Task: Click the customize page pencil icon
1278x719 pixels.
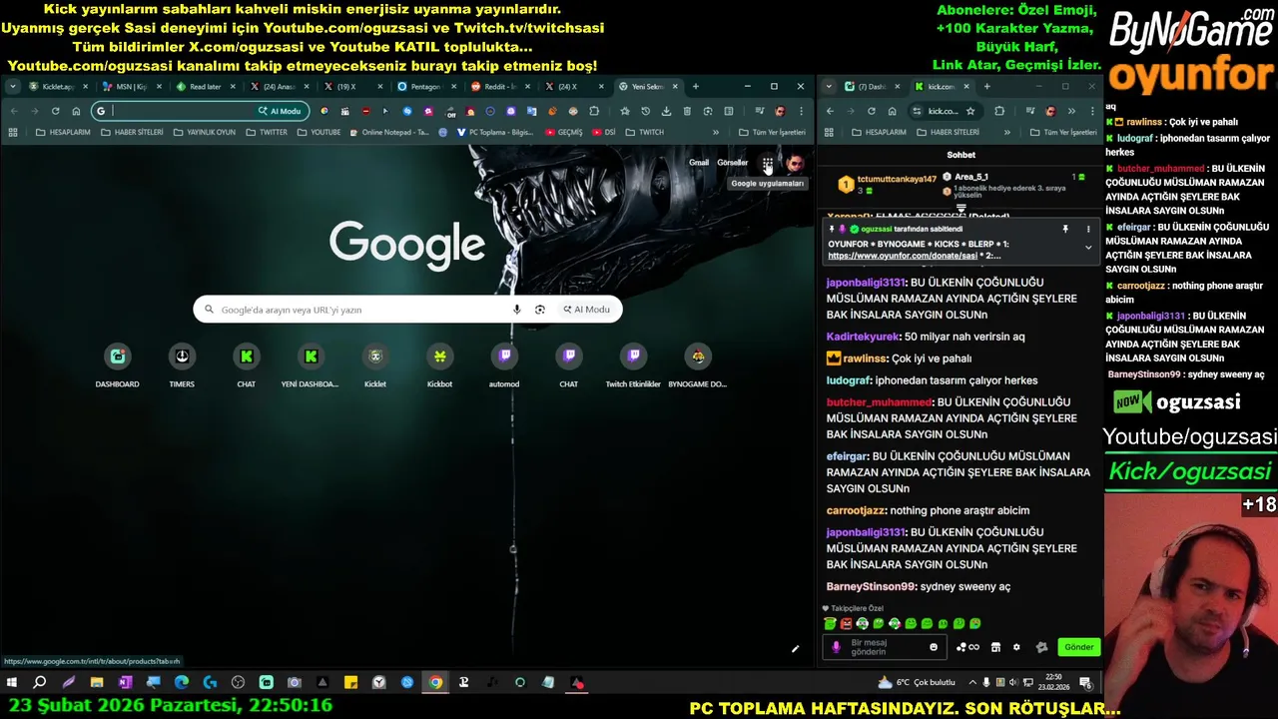Action: (x=795, y=649)
